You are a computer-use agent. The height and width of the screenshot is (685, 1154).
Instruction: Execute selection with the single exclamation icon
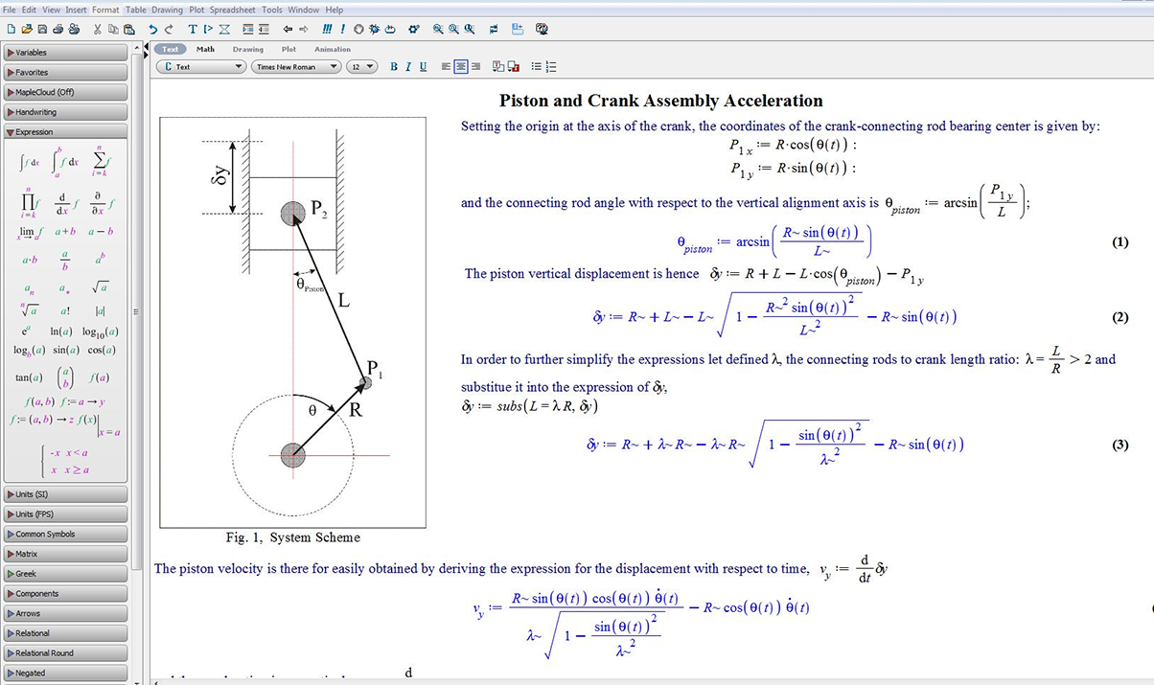(342, 30)
